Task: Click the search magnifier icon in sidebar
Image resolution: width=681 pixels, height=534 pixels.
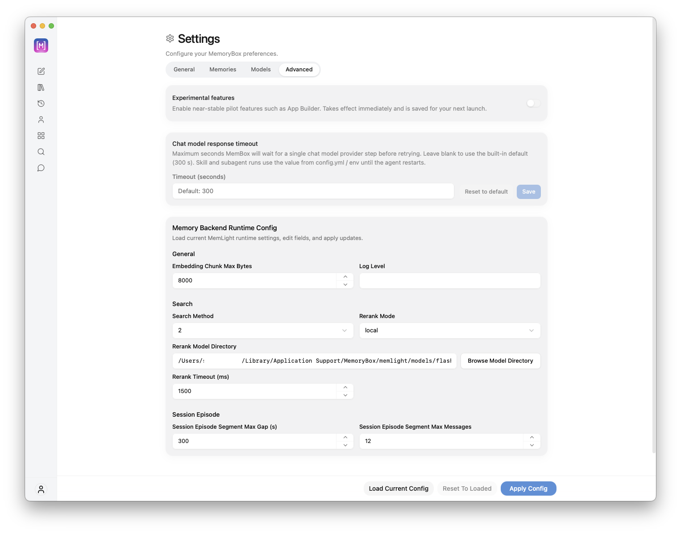Action: (41, 152)
